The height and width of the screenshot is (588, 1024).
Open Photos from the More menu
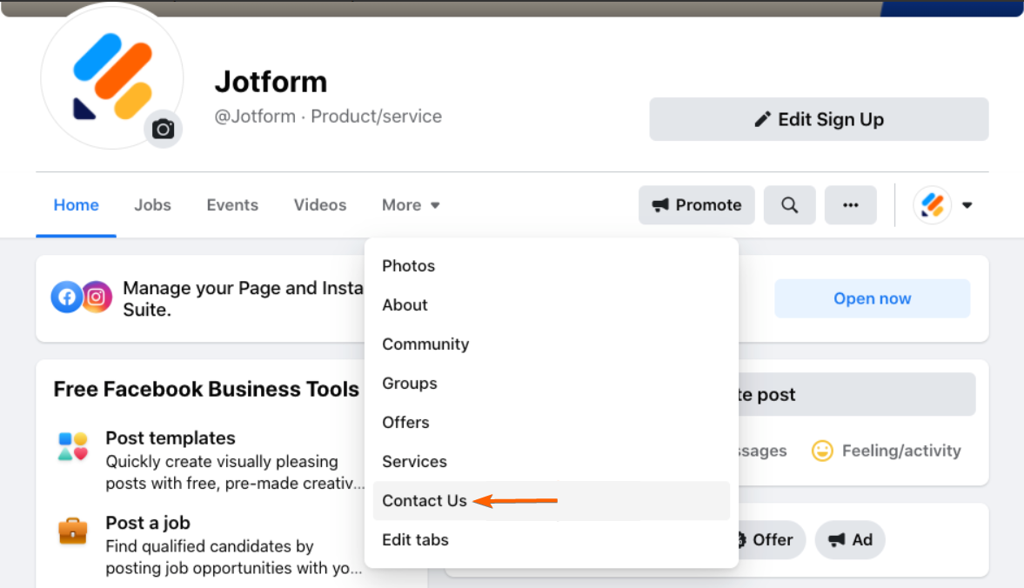[x=408, y=266]
